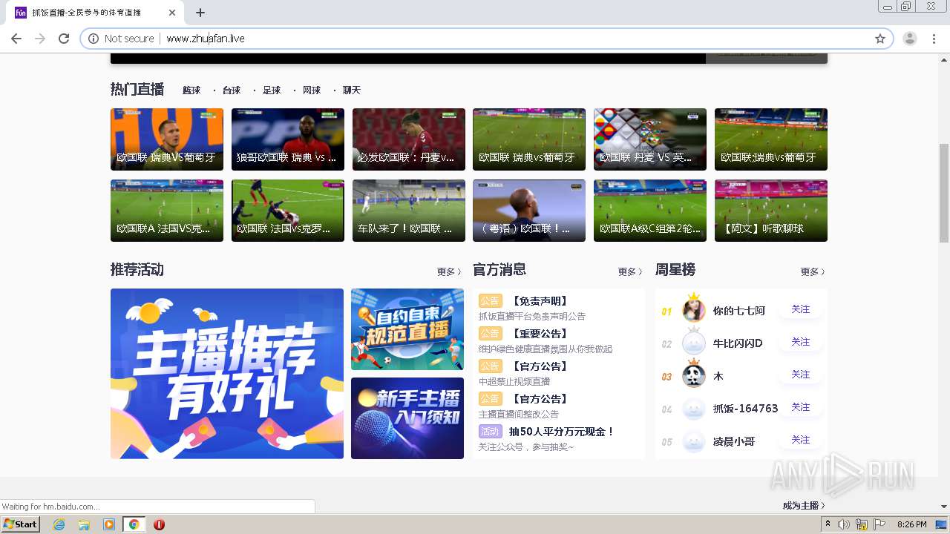Open 欧国联A级C组第2轮 stream thumbnail
Viewport: 950px width, 534px height.
click(x=650, y=211)
